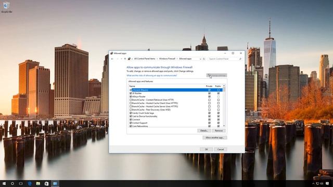Open the Action Center notifications icon

click(x=327, y=183)
